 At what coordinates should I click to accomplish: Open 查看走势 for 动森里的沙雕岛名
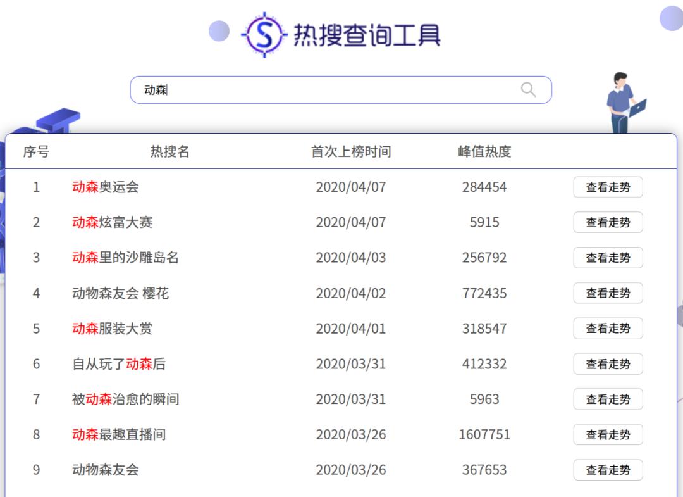pos(608,258)
